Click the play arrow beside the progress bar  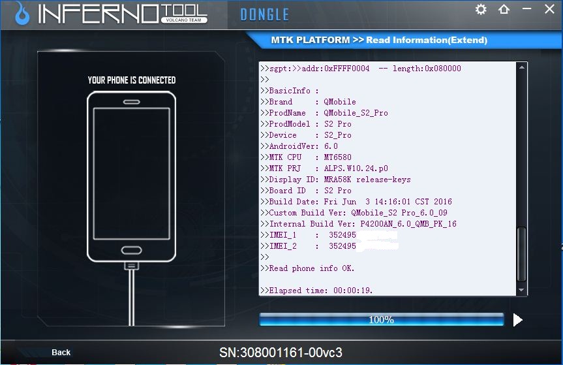point(517,320)
